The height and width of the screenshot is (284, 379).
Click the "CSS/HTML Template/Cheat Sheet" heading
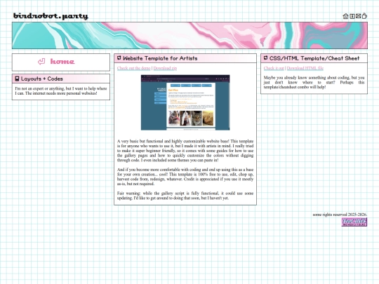314,58
